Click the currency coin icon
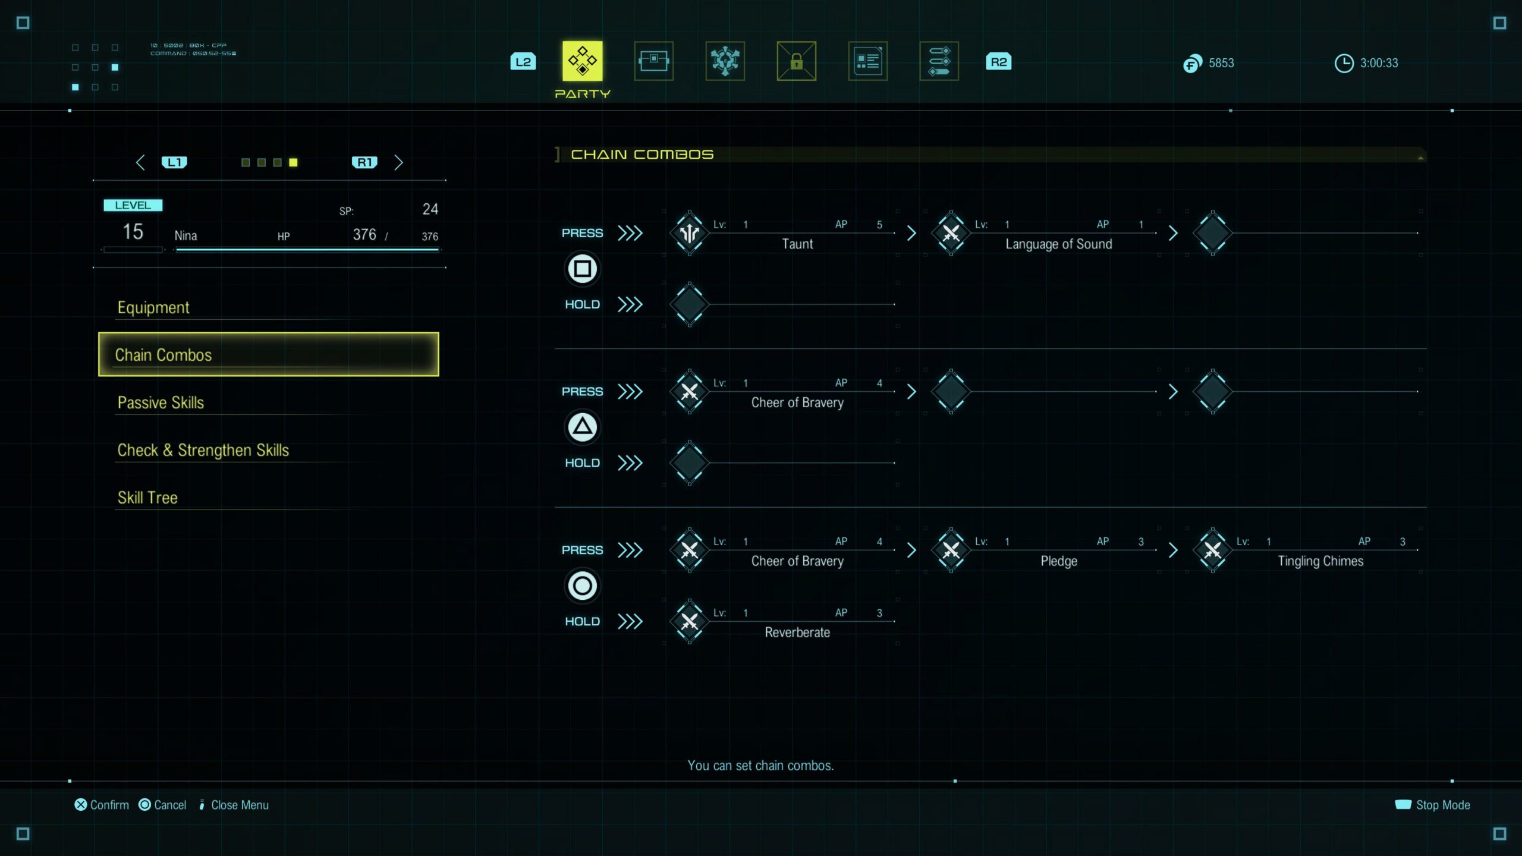 point(1192,63)
